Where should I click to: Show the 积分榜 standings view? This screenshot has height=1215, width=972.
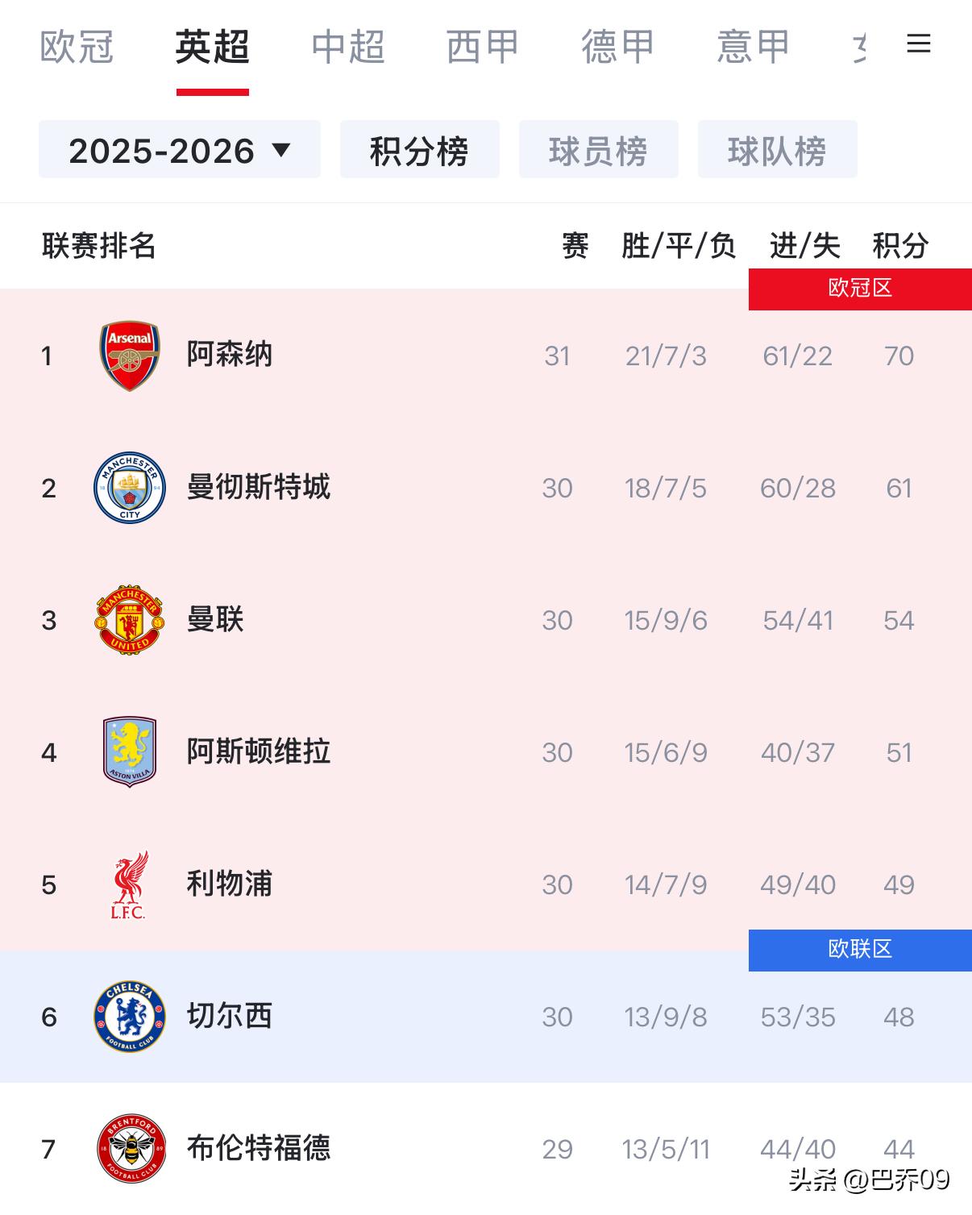click(419, 150)
